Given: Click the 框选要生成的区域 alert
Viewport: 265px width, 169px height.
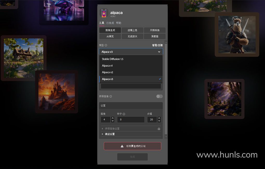Looking at the screenshot, I should [132, 146].
